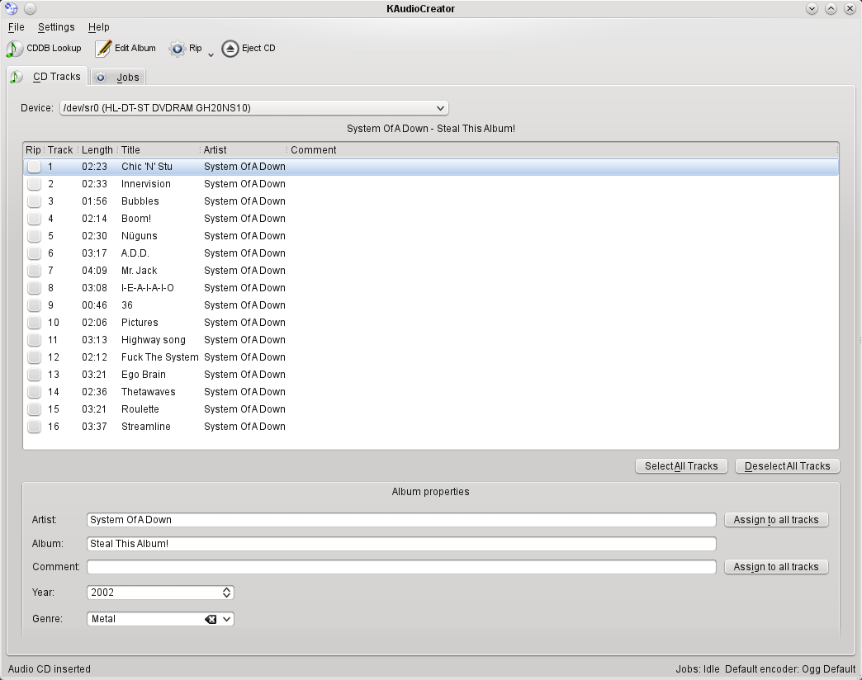Click the Rip column header

coord(34,150)
